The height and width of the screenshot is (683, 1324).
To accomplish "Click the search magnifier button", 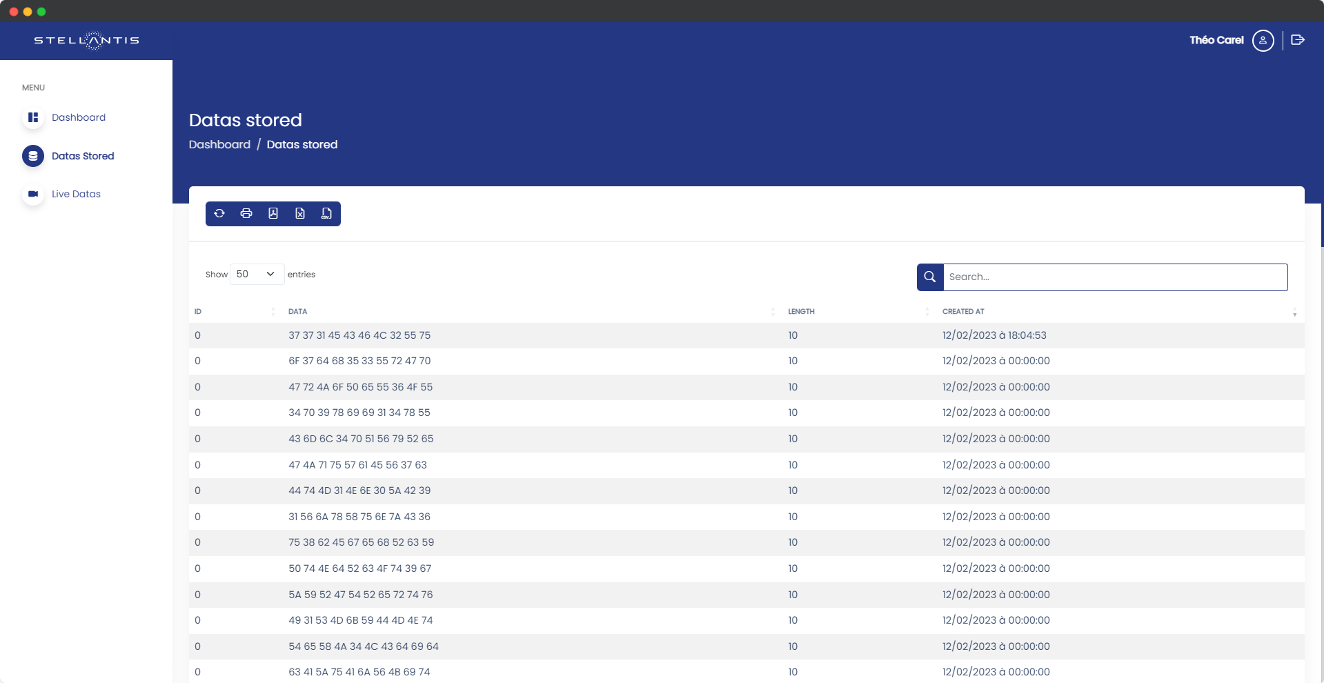I will click(x=930, y=277).
